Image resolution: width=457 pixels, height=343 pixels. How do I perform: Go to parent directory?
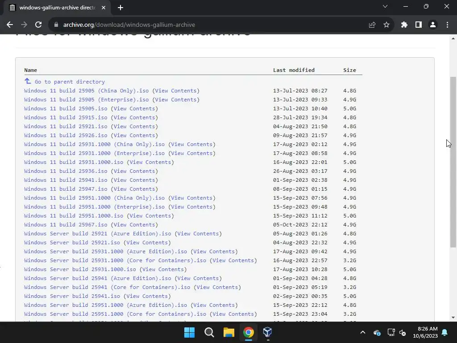click(x=70, y=82)
